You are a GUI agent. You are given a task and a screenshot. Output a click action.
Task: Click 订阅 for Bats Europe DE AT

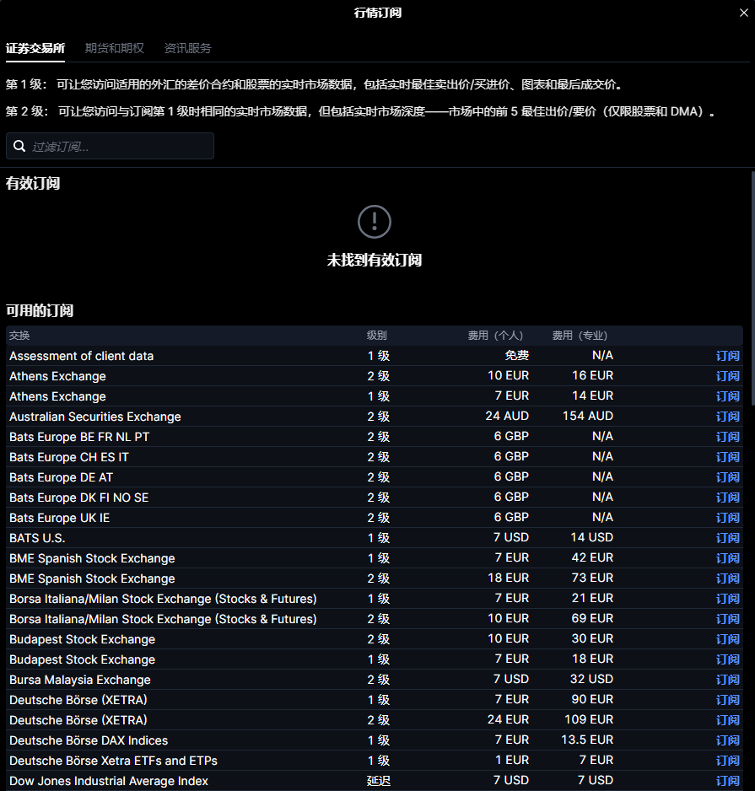[728, 477]
